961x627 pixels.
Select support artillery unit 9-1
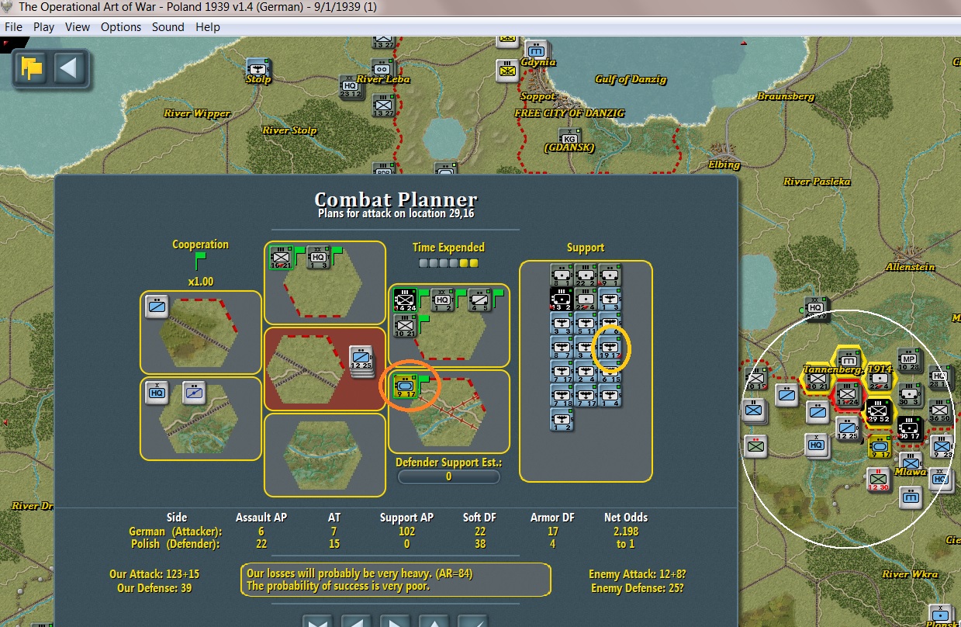click(x=610, y=275)
